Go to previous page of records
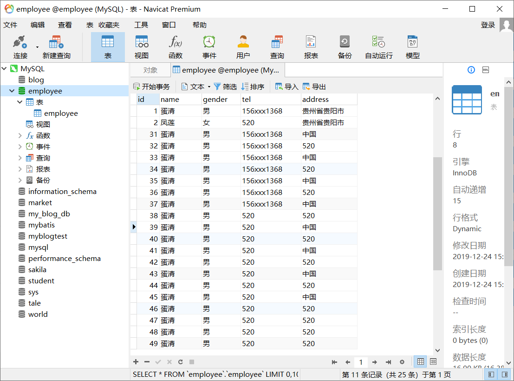This screenshot has width=514, height=381. [348, 362]
